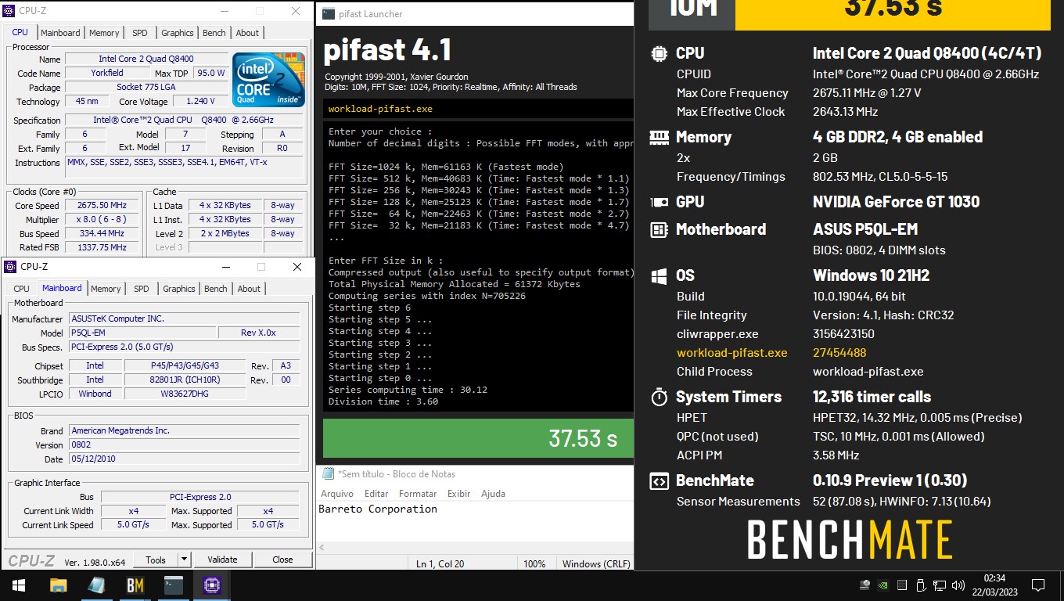This screenshot has width=1064, height=601.
Task: Open Graphics tab in the CPU-Z window showing Mainboard
Action: 178,289
